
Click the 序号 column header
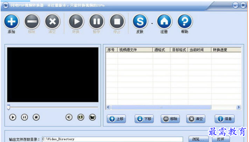pyautogui.click(x=112, y=50)
